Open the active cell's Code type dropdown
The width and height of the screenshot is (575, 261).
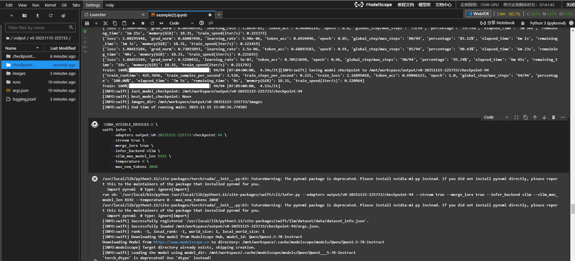tap(496, 117)
